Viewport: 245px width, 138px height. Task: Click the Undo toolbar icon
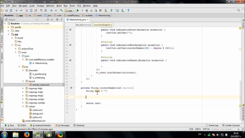pyautogui.click(x=17, y=10)
